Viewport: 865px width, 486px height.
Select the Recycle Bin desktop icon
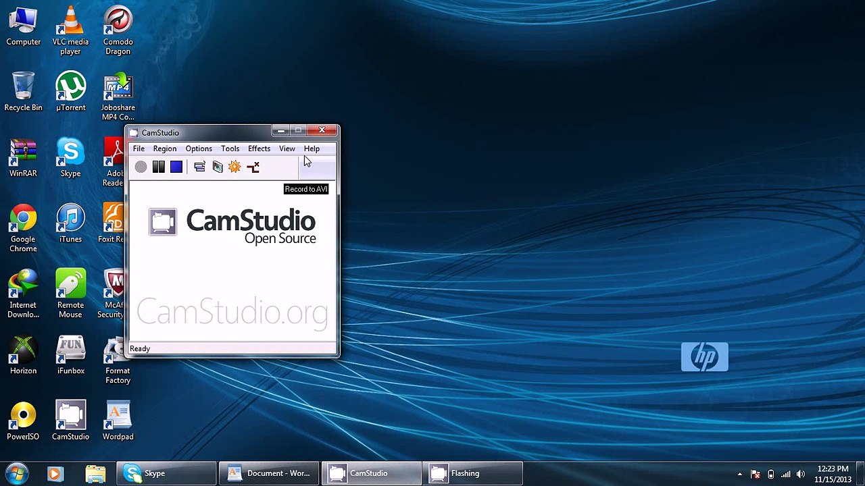click(24, 92)
